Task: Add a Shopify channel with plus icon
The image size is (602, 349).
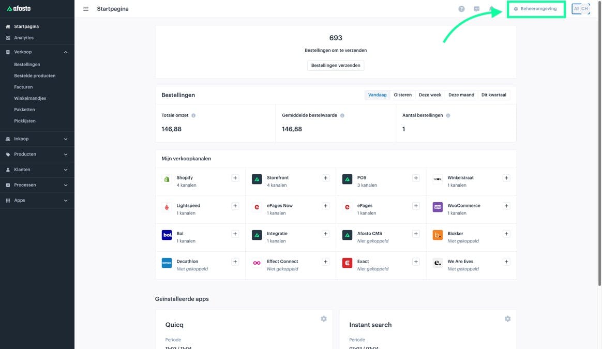Action: click(235, 178)
